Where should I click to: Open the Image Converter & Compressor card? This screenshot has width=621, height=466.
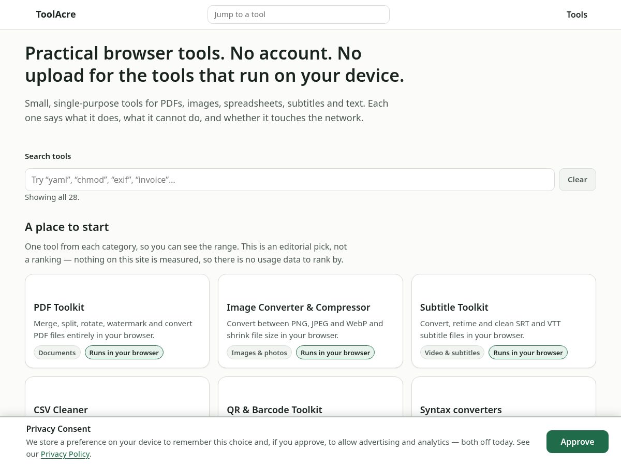click(x=310, y=321)
